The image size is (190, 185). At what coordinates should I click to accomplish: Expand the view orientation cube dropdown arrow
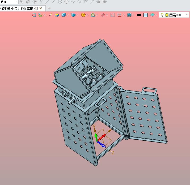pyautogui.click(x=77, y=15)
